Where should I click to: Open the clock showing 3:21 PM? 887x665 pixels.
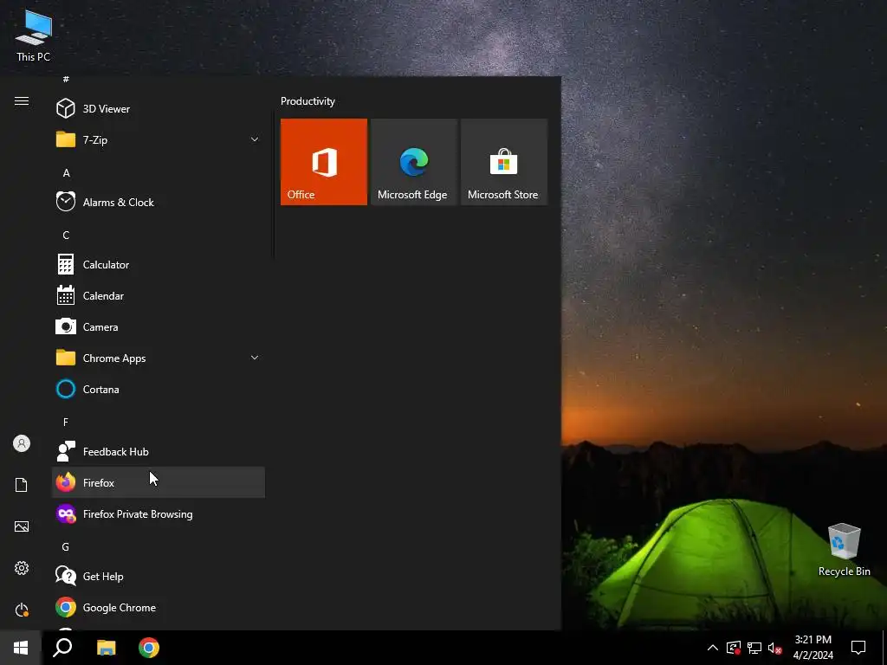(x=813, y=648)
